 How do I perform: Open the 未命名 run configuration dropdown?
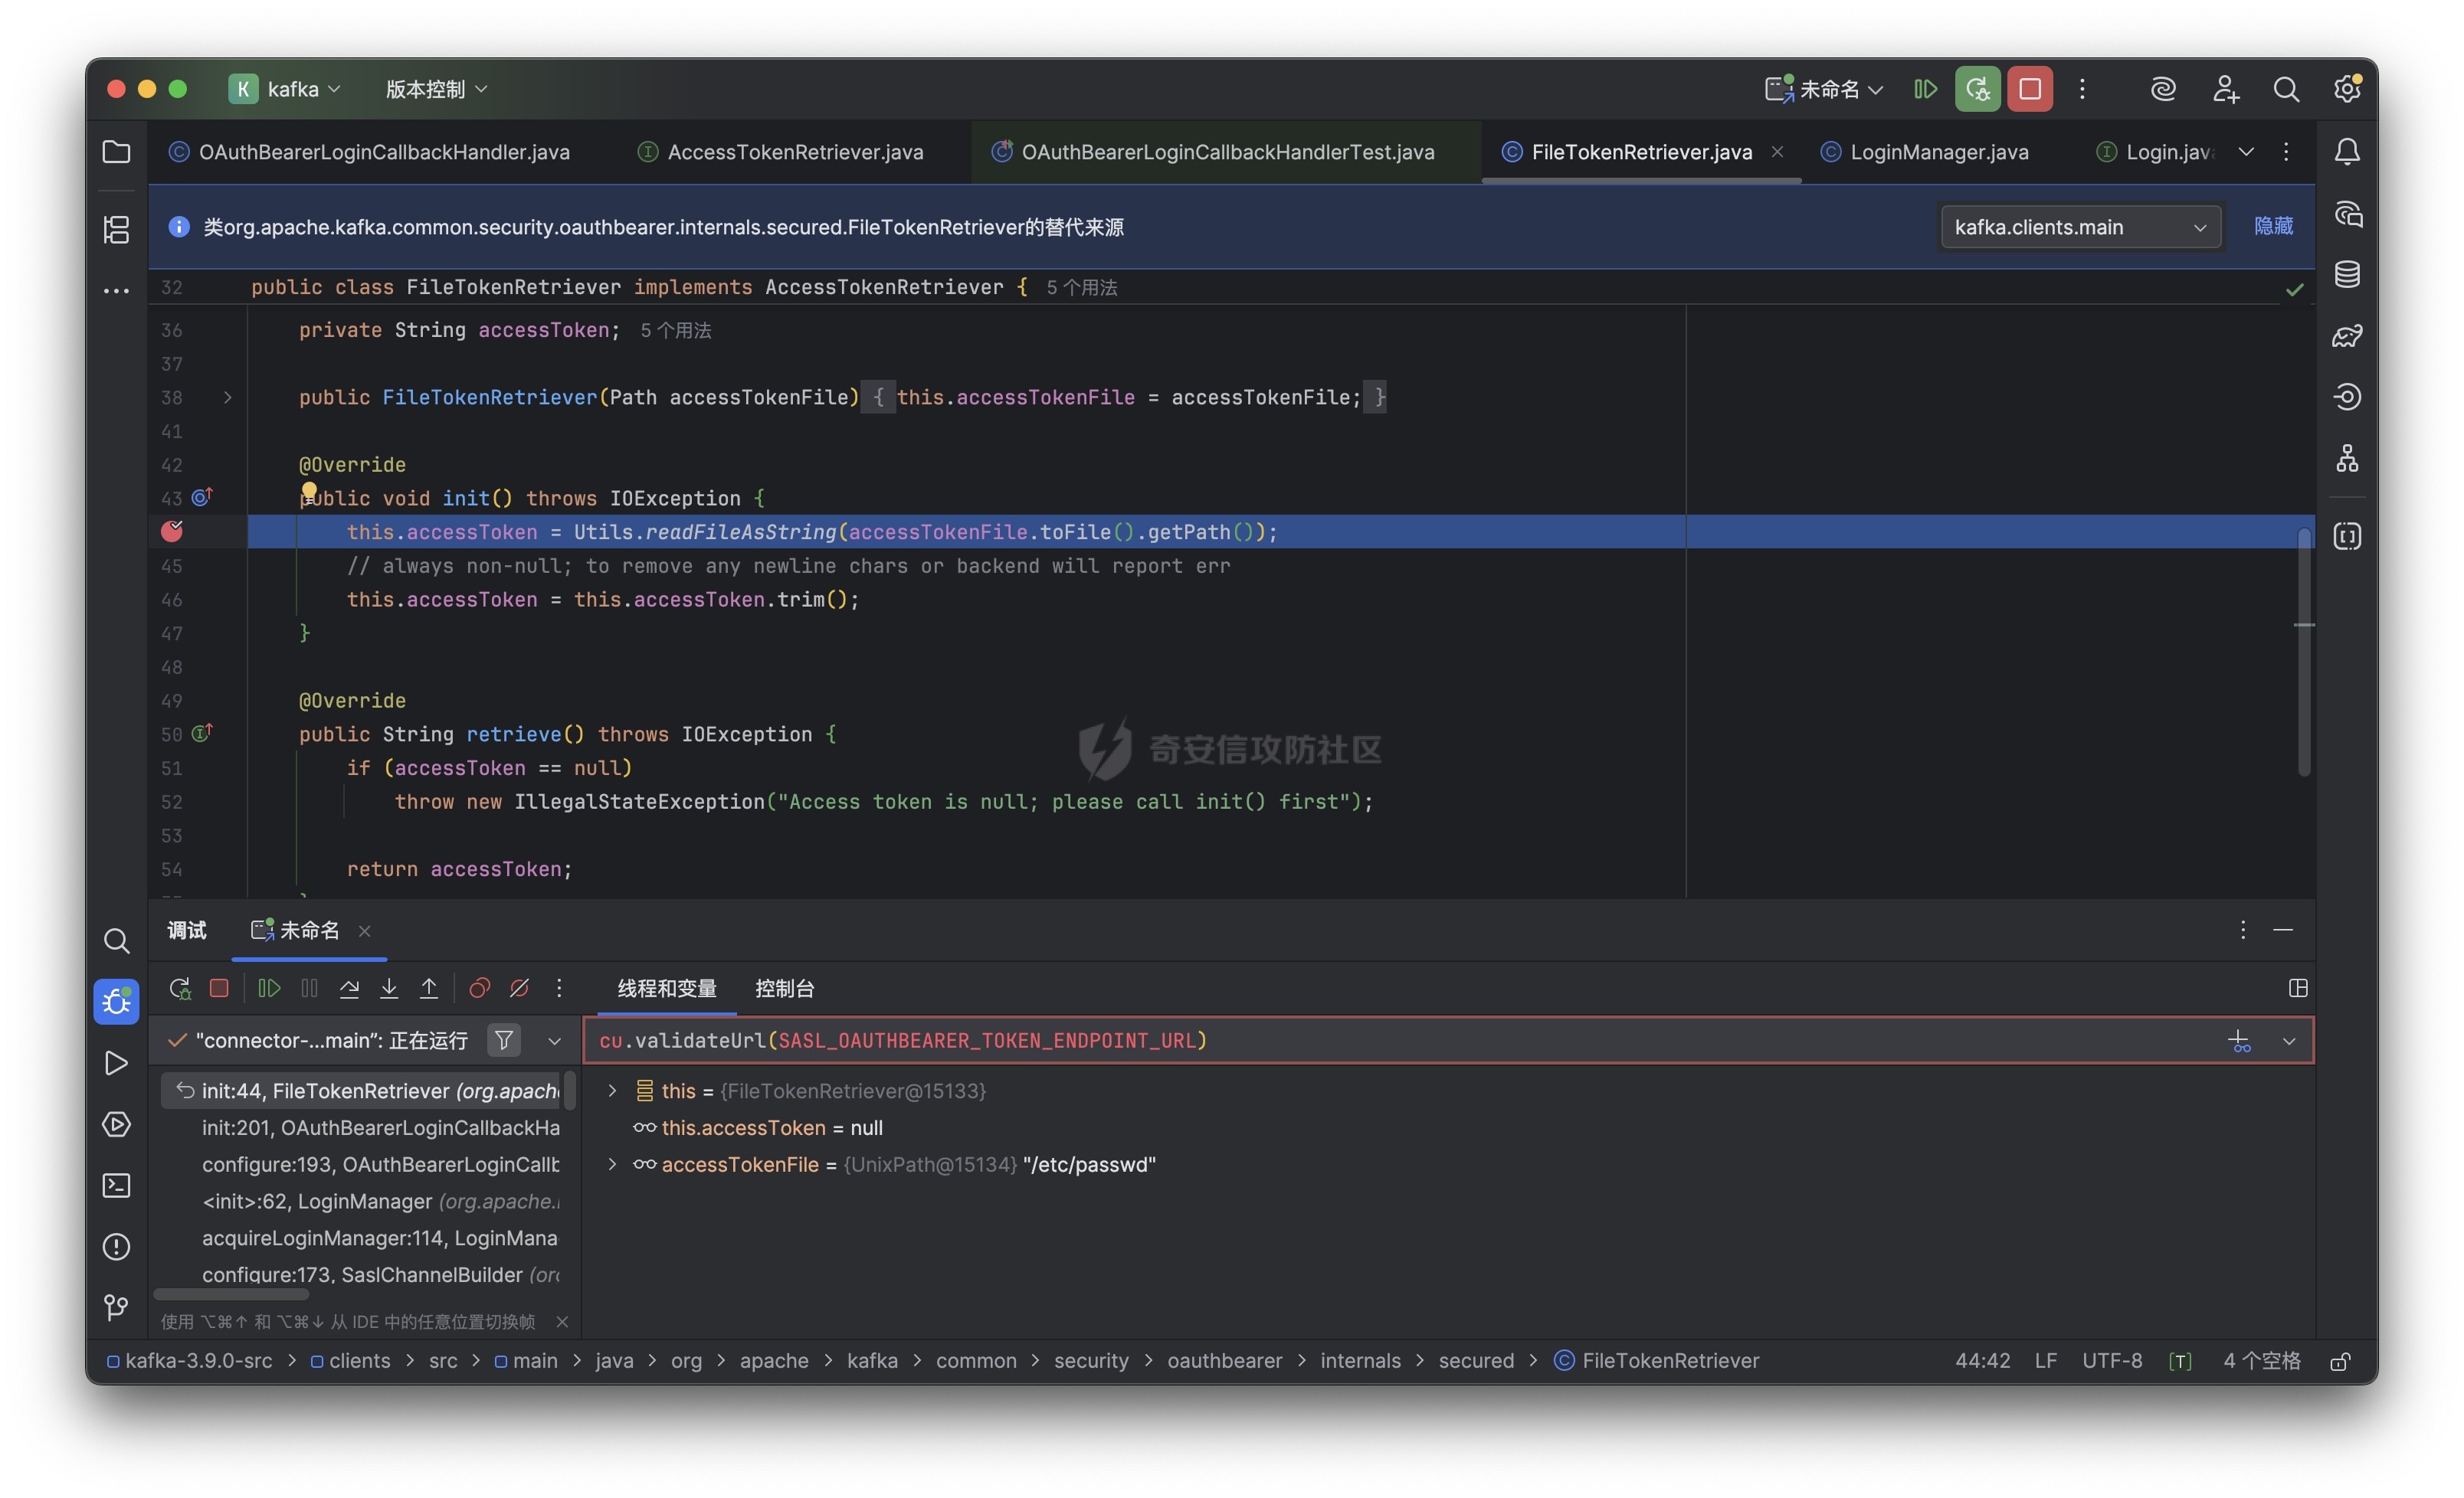pyautogui.click(x=1825, y=89)
